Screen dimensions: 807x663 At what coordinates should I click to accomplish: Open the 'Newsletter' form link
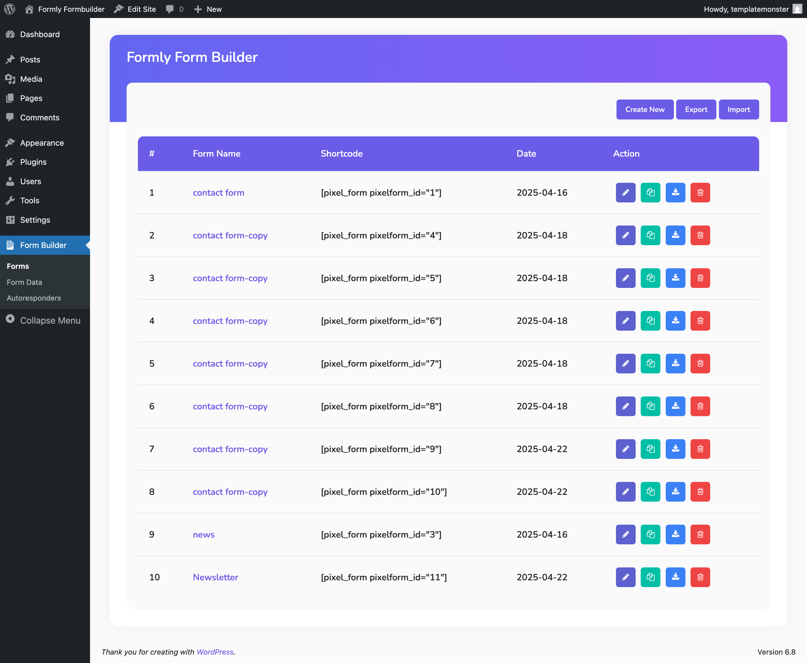click(x=216, y=578)
